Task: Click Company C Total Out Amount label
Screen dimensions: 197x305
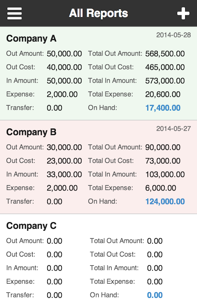Action: coord(117,241)
